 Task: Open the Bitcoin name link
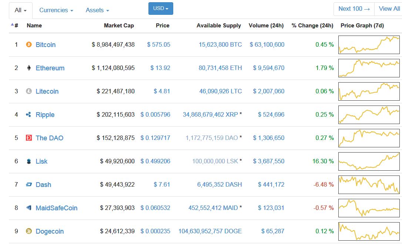(x=46, y=45)
